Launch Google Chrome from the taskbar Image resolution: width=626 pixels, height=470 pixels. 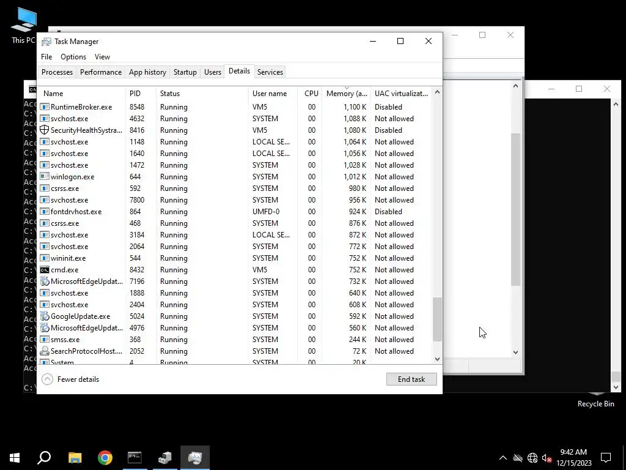(x=105, y=457)
